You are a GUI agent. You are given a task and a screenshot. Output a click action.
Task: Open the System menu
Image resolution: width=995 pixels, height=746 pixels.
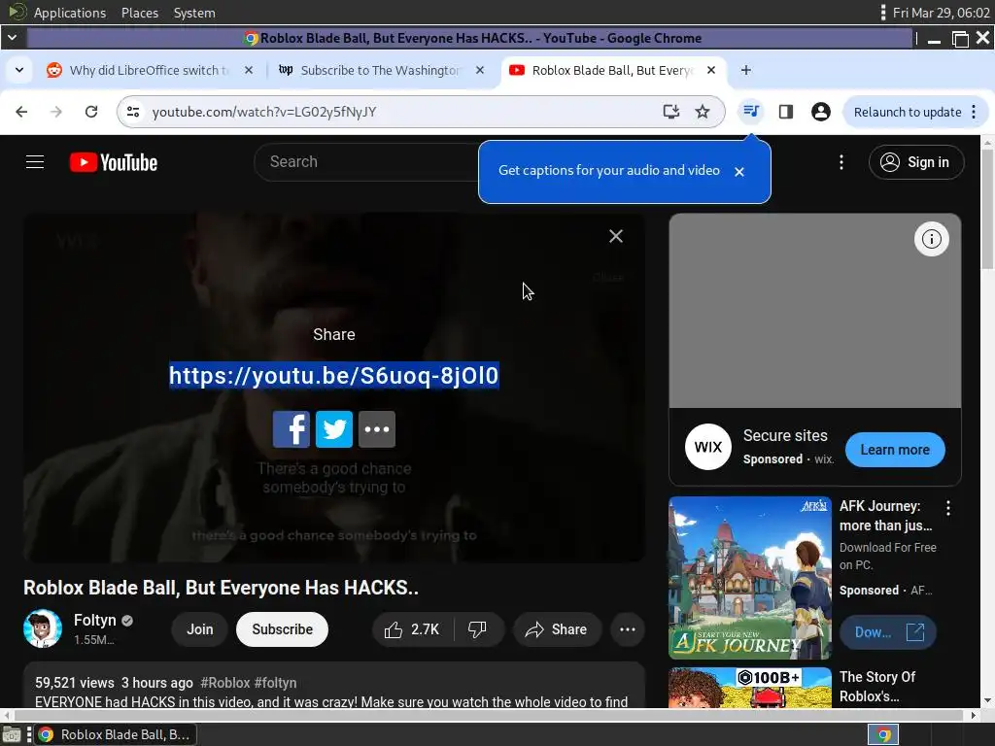pyautogui.click(x=194, y=13)
